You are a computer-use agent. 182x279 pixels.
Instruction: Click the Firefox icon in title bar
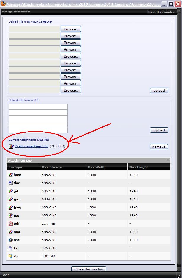tap(3, 4)
